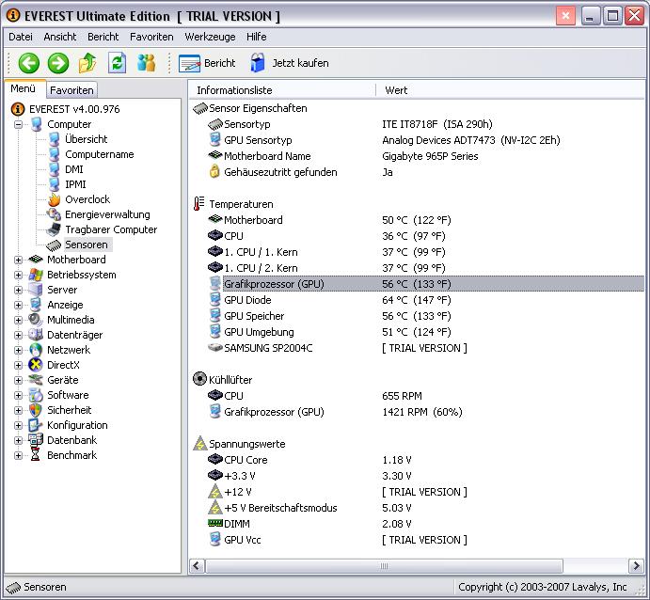This screenshot has height=600, width=650.
Task: Open the users toolbar icon
Action: pyautogui.click(x=147, y=63)
